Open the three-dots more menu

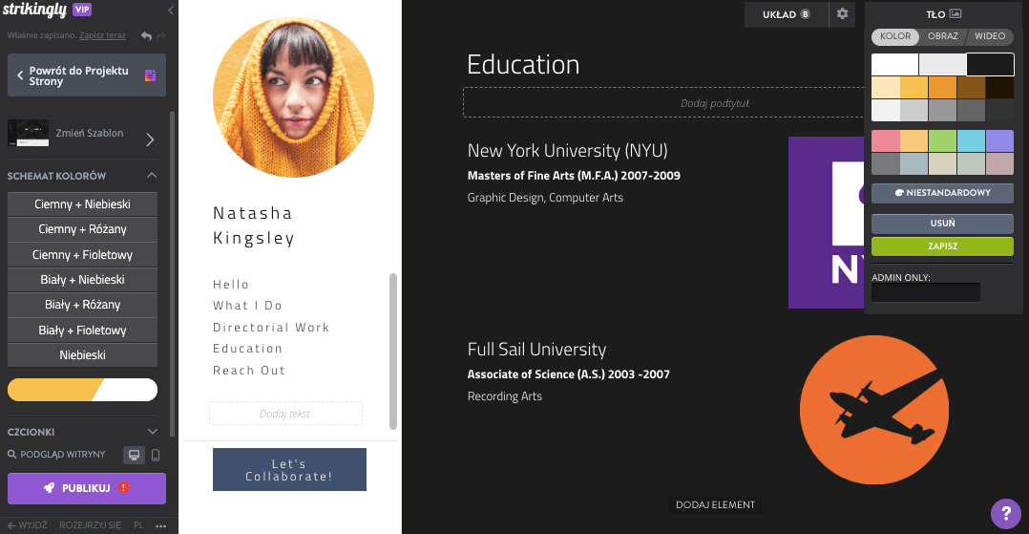160,525
